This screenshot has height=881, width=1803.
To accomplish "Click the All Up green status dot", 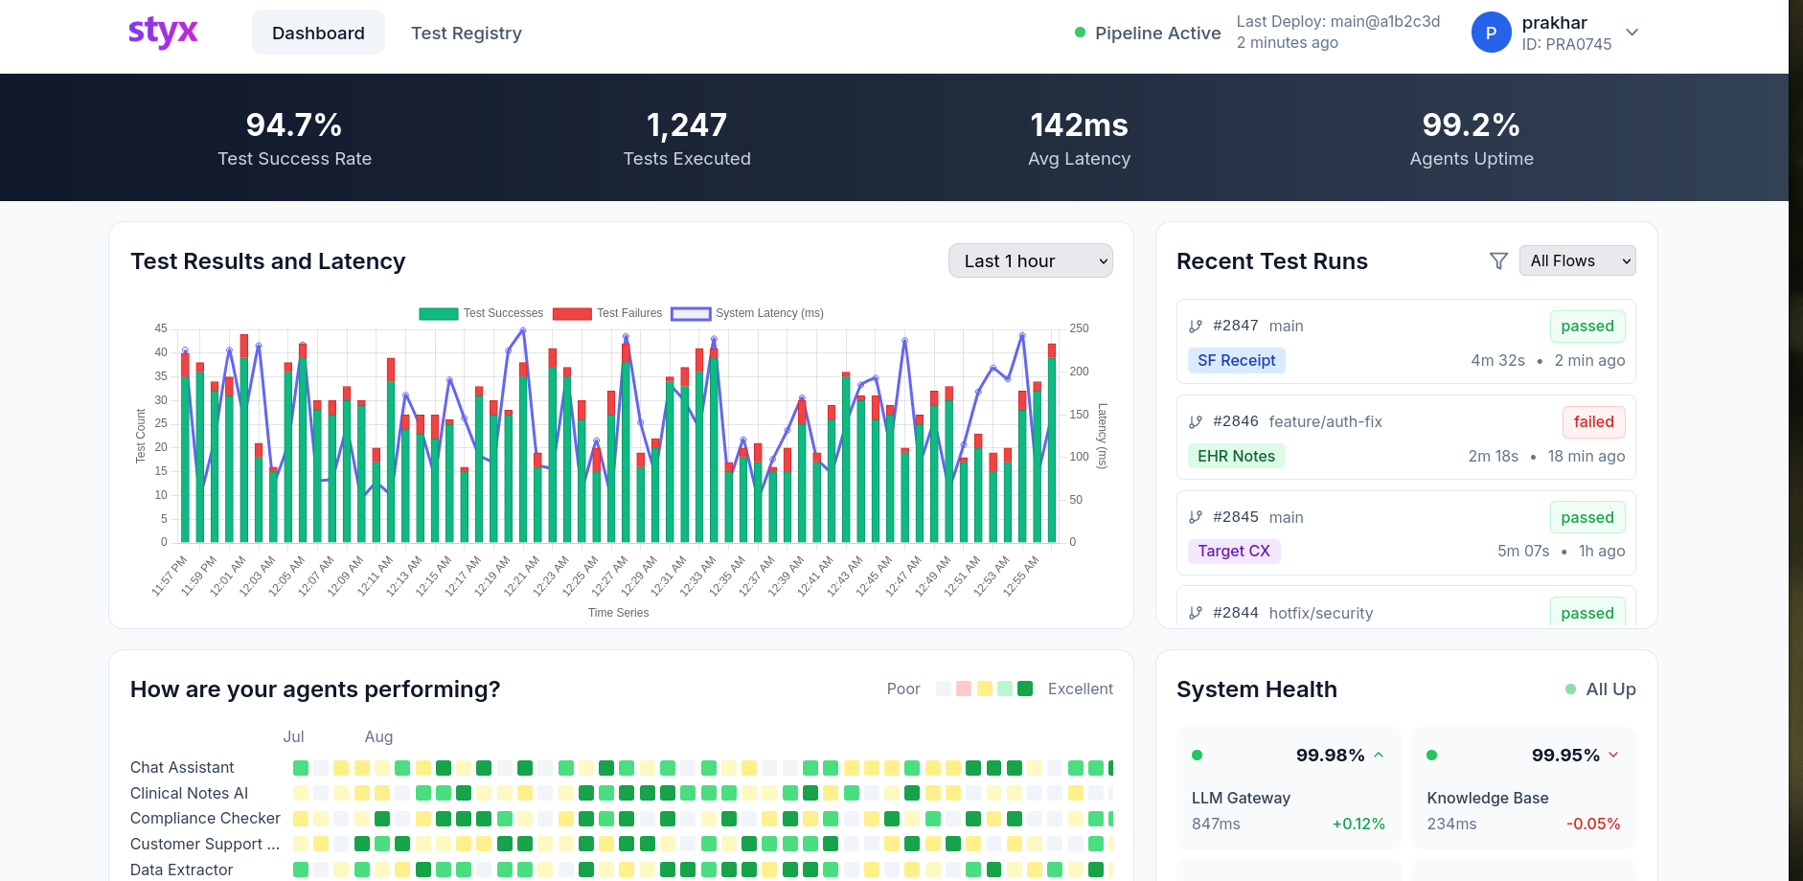I will click(x=1570, y=689).
